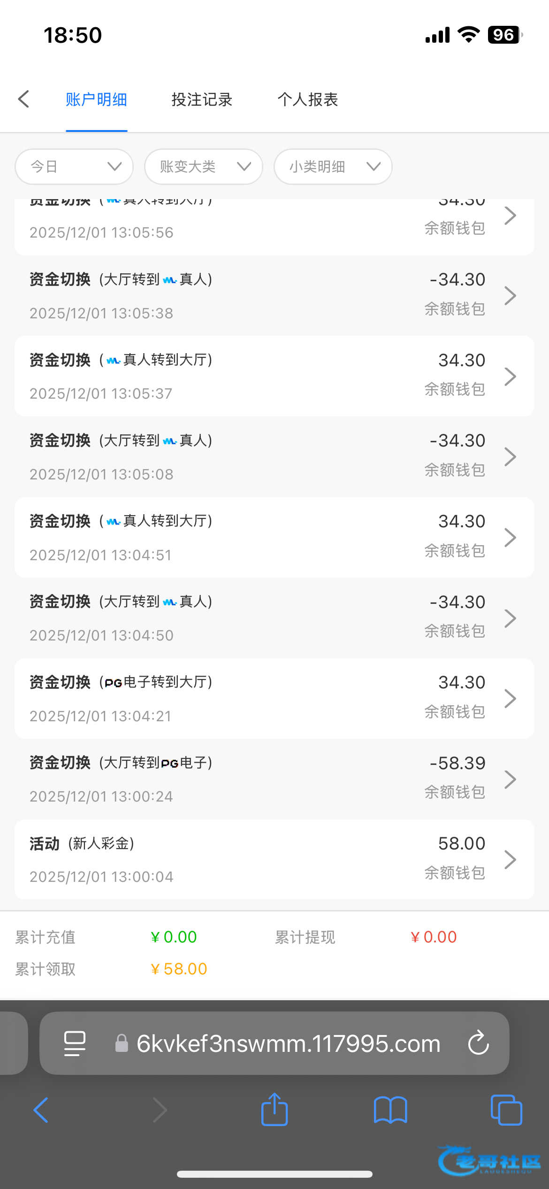Expand the 今日 date filter dropdown

pyautogui.click(x=74, y=167)
